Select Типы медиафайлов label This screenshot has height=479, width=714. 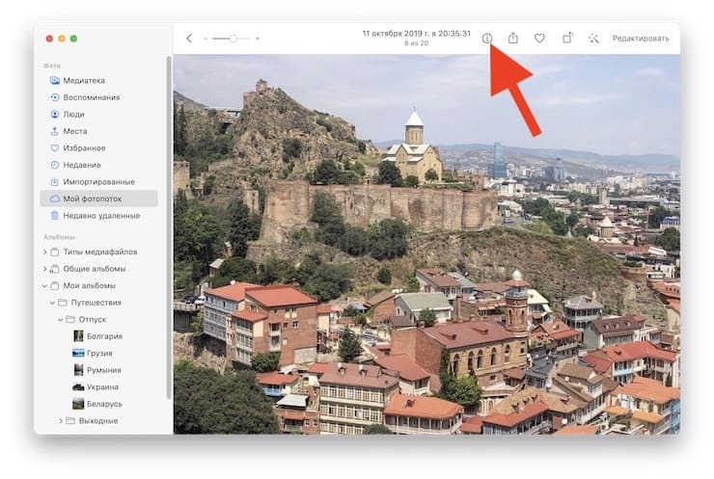[x=100, y=252]
